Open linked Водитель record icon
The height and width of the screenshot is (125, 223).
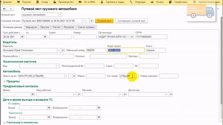click(x=63, y=50)
